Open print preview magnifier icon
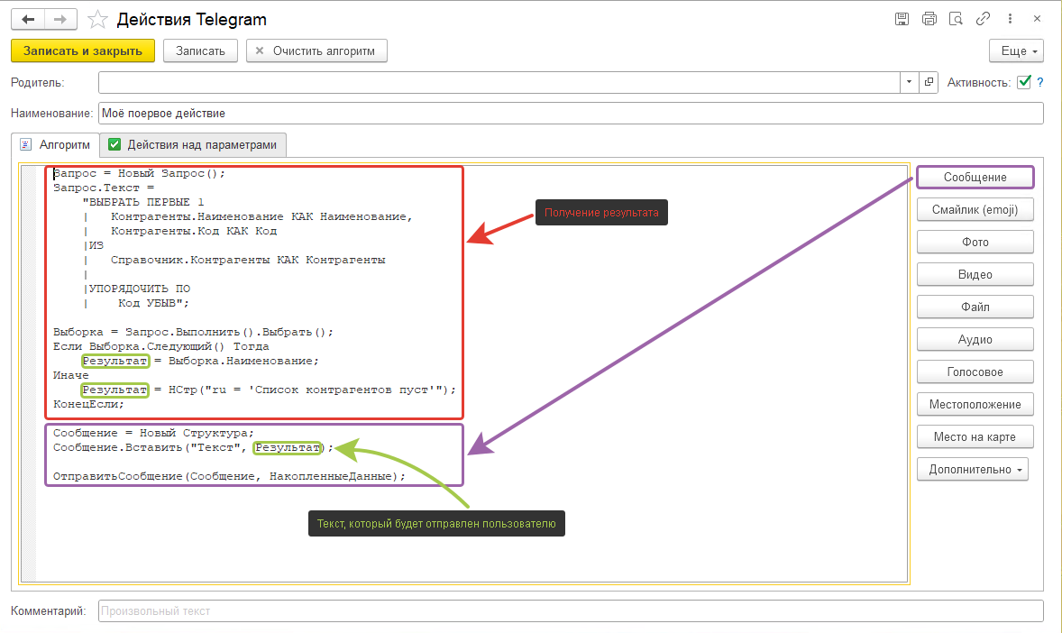1062x633 pixels. [956, 19]
